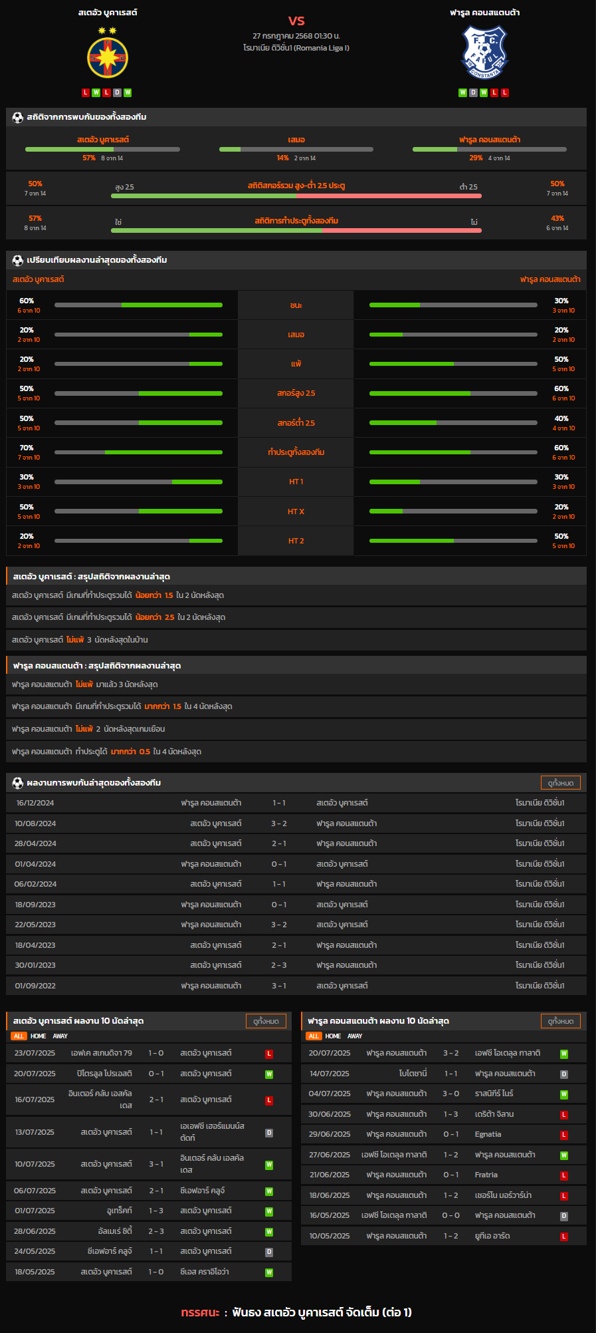The height and width of the screenshot is (1333, 596).
Task: Click the soccer ball icon beside recent meetings header
Action: pos(18,783)
